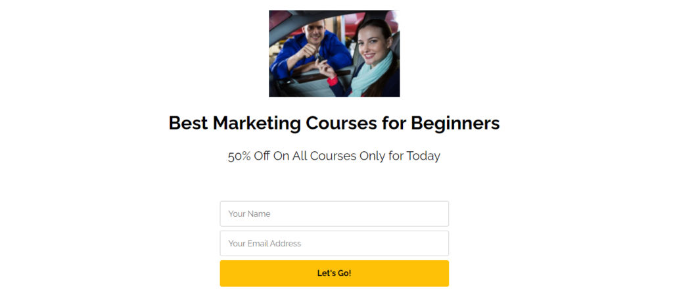This screenshot has width=673, height=297.
Task: Click the word "Courses" in the bold headline
Action: tap(341, 124)
